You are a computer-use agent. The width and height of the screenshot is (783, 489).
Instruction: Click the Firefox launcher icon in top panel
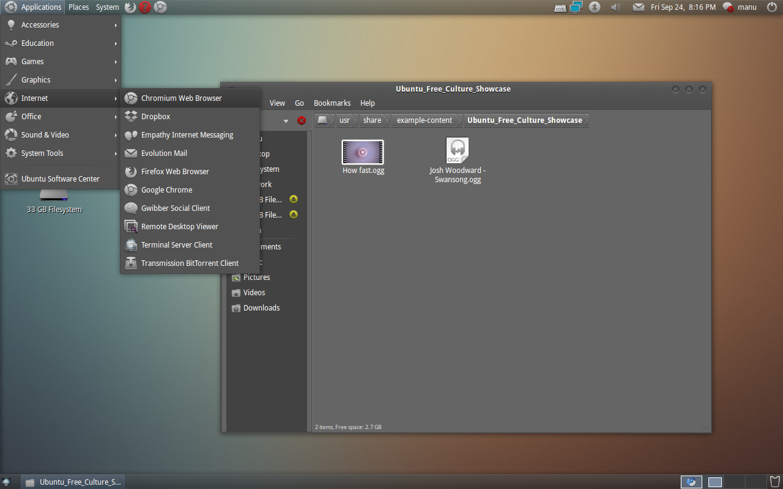point(130,7)
